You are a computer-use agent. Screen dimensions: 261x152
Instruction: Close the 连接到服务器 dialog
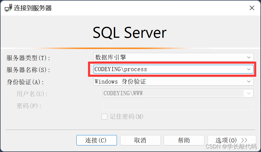pos(252,8)
